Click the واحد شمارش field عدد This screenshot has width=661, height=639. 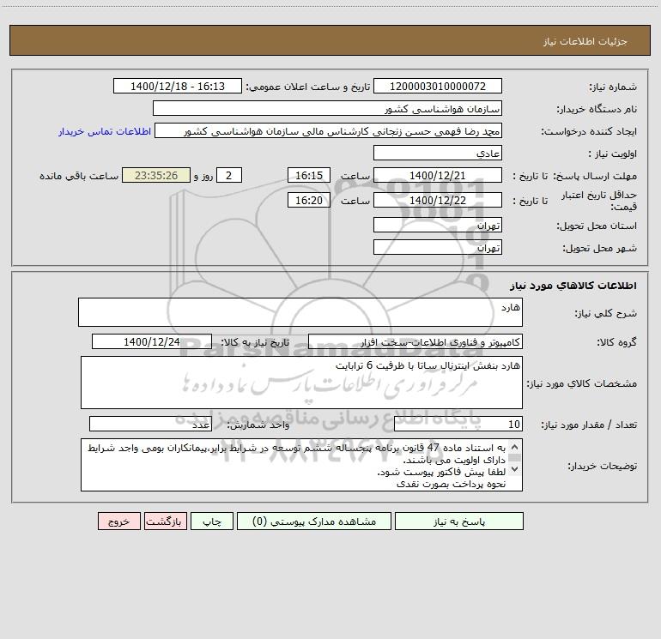pyautogui.click(x=150, y=425)
